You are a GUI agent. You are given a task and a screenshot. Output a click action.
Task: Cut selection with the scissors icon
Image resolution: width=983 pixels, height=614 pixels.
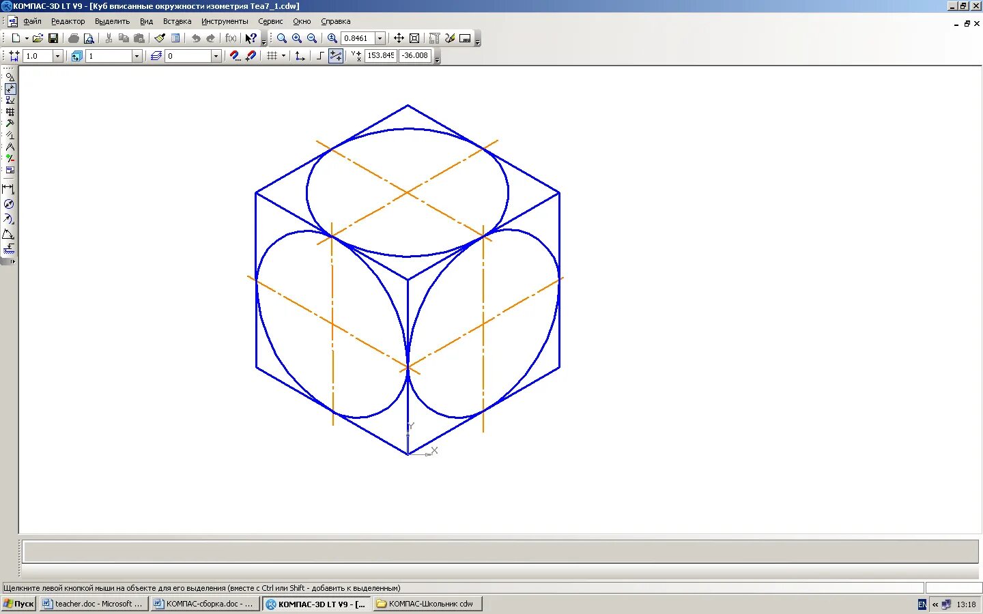click(109, 38)
